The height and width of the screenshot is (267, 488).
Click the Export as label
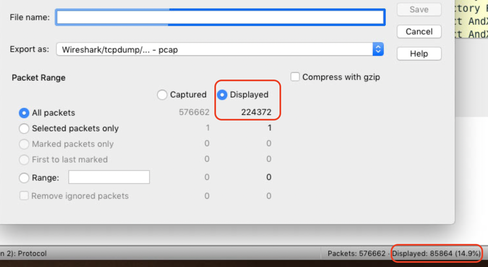pos(29,49)
